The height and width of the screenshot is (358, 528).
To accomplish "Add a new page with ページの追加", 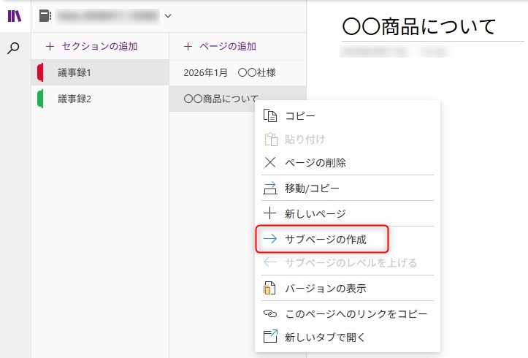I will click(220, 46).
